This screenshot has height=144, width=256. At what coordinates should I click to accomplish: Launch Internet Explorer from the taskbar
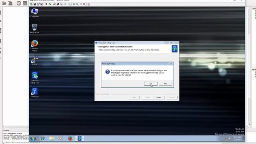point(42,138)
